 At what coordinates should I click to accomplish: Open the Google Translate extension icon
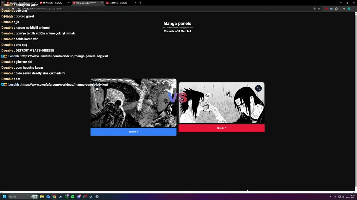[x=331, y=9]
